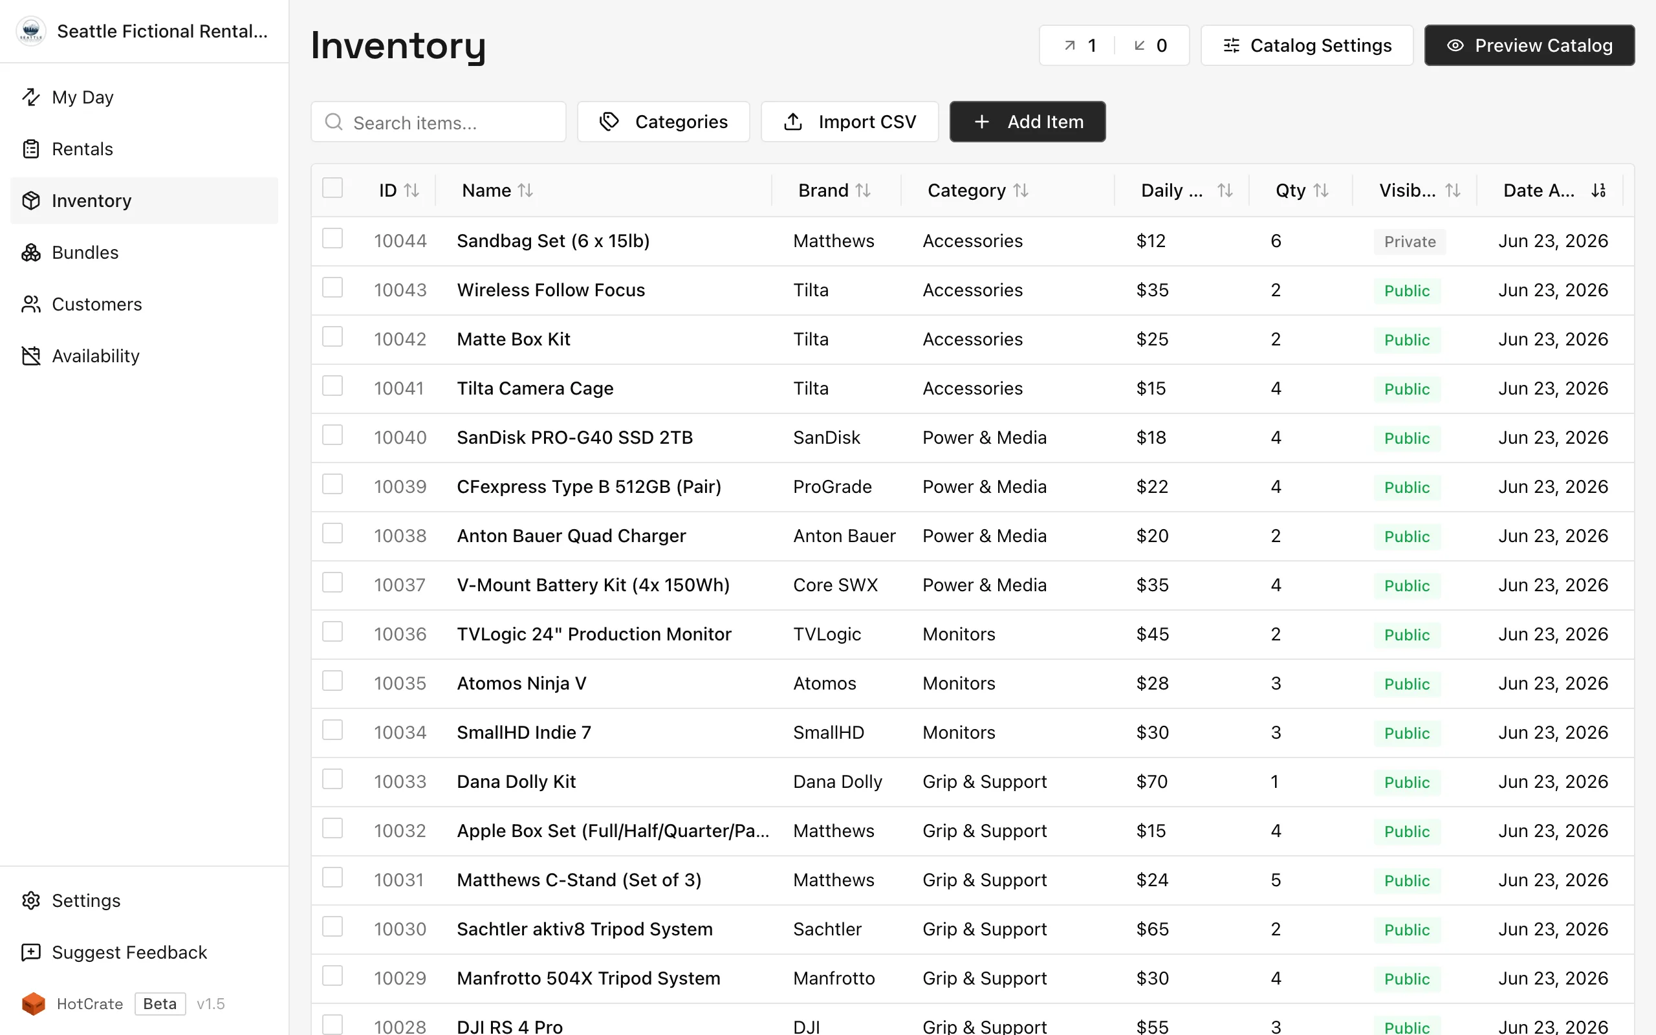Click the upload icon on Import CSV

[793, 121]
